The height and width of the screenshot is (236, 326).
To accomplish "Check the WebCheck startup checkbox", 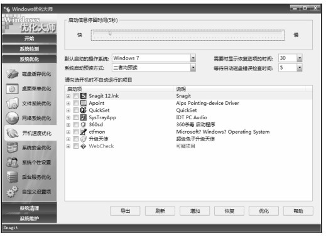I will 76,146.
